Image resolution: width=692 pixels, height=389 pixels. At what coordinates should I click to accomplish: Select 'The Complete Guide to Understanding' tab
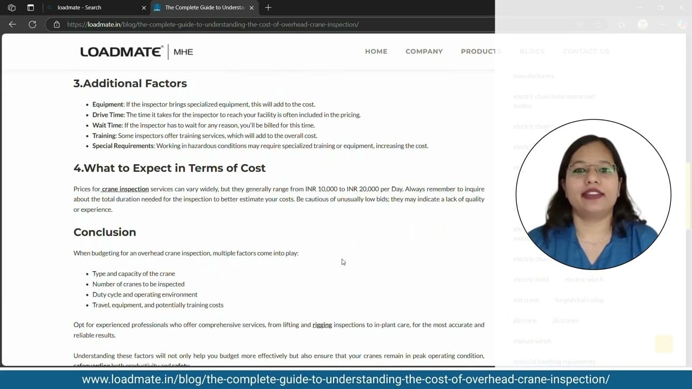click(x=204, y=8)
